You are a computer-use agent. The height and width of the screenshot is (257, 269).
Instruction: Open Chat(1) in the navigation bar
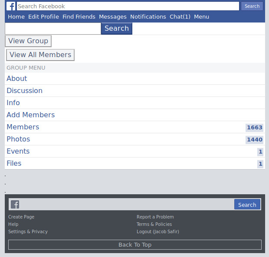pos(180,17)
